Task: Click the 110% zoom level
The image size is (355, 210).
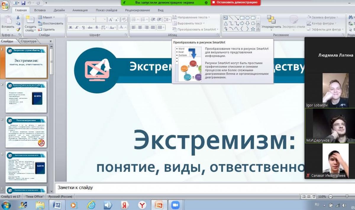Action: 322,196
